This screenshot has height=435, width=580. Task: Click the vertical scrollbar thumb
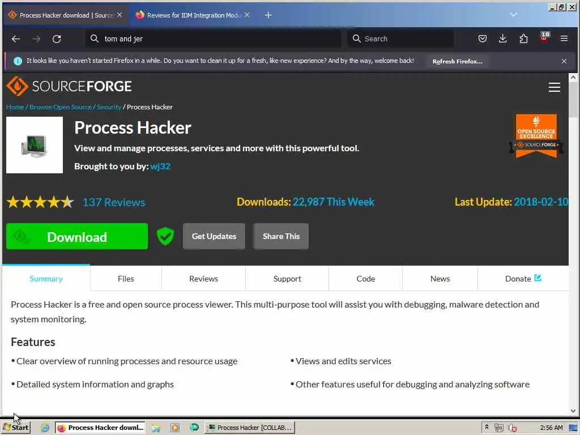tap(573, 100)
